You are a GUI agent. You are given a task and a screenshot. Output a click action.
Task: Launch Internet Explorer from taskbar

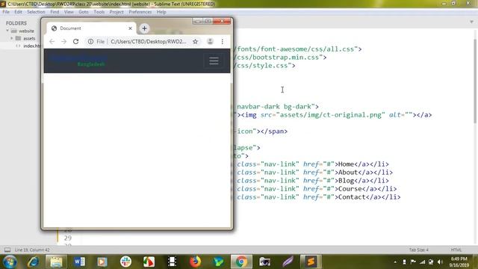tap(33, 262)
